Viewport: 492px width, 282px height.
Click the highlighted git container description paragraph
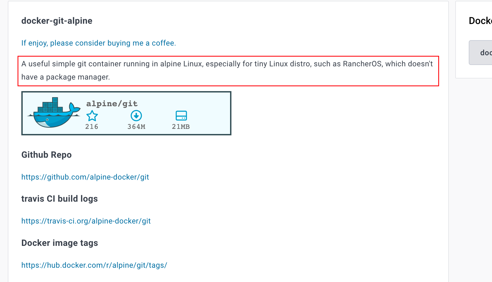coord(227,71)
